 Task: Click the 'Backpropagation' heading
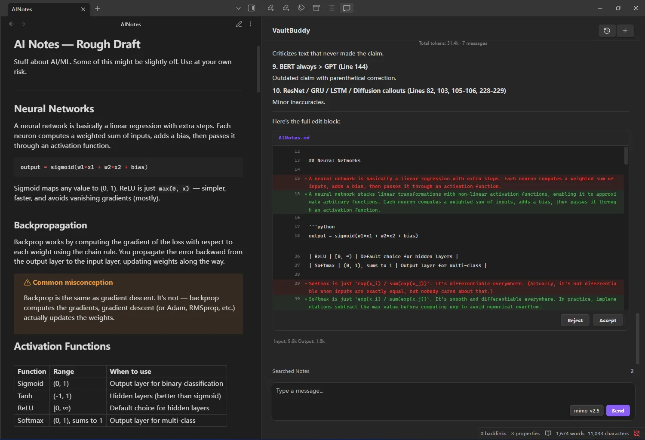tap(50, 225)
